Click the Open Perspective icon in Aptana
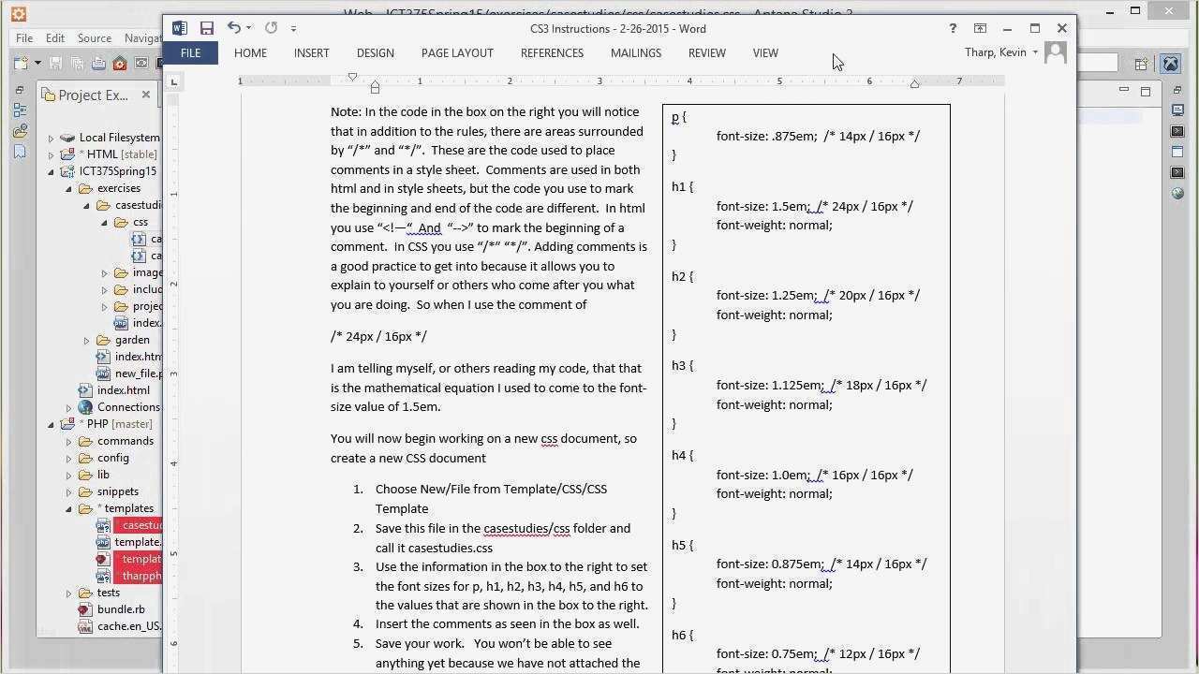The image size is (1199, 674). [1142, 64]
